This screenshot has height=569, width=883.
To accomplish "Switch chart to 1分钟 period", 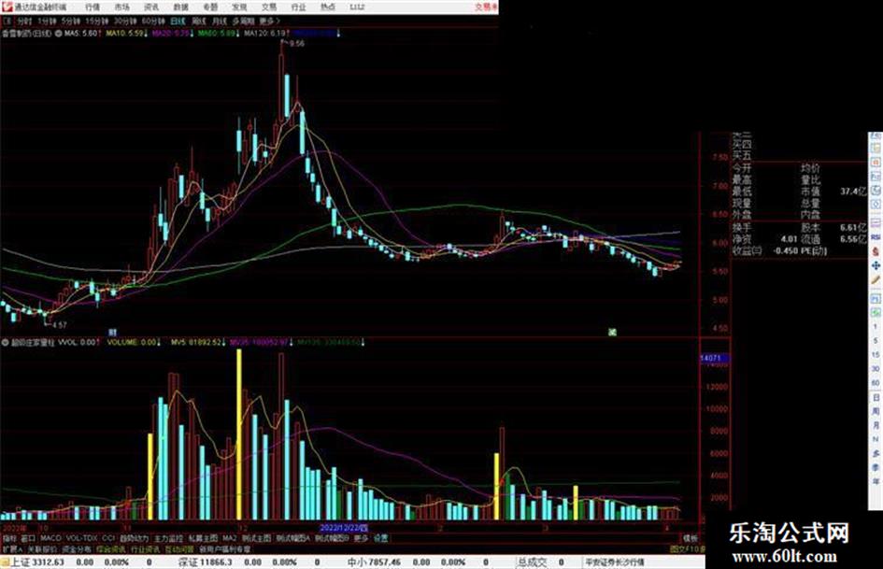I will (x=46, y=21).
